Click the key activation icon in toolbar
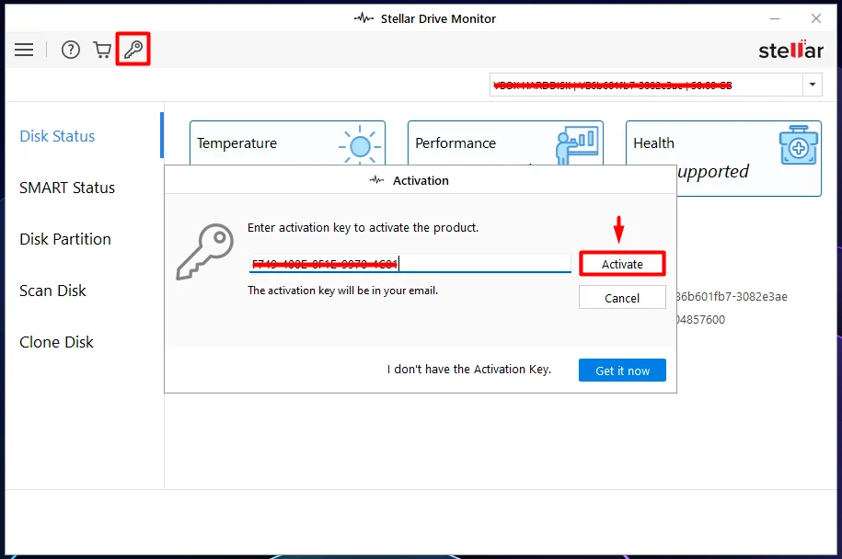This screenshot has width=842, height=559. (133, 50)
